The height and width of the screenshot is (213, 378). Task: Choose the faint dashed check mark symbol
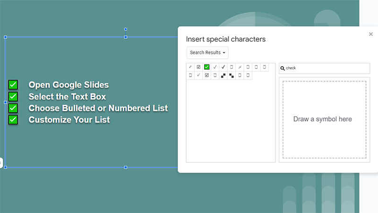point(240,67)
